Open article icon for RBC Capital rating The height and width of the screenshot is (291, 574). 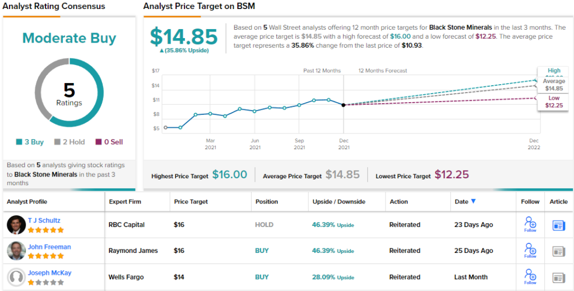(x=558, y=225)
